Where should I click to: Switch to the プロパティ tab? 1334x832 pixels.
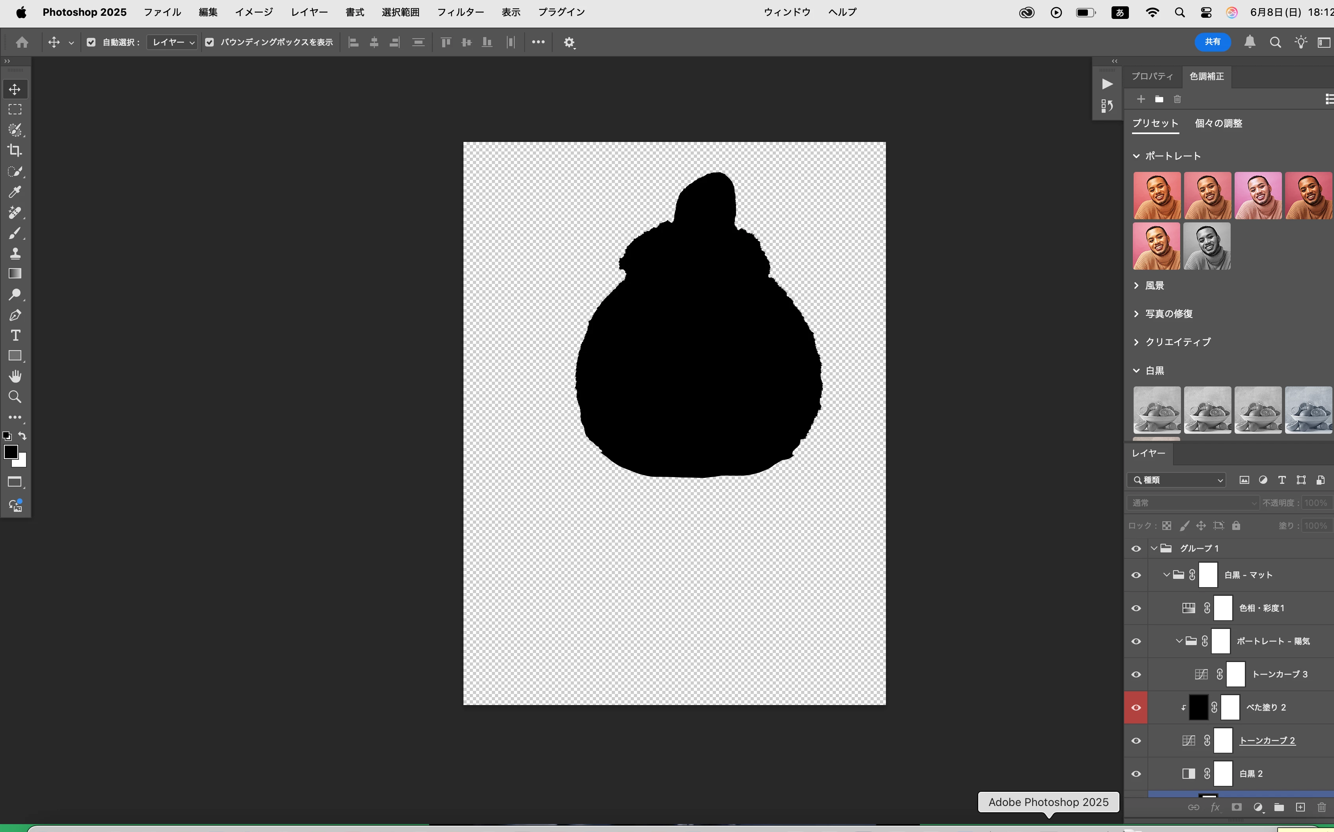pyautogui.click(x=1152, y=76)
